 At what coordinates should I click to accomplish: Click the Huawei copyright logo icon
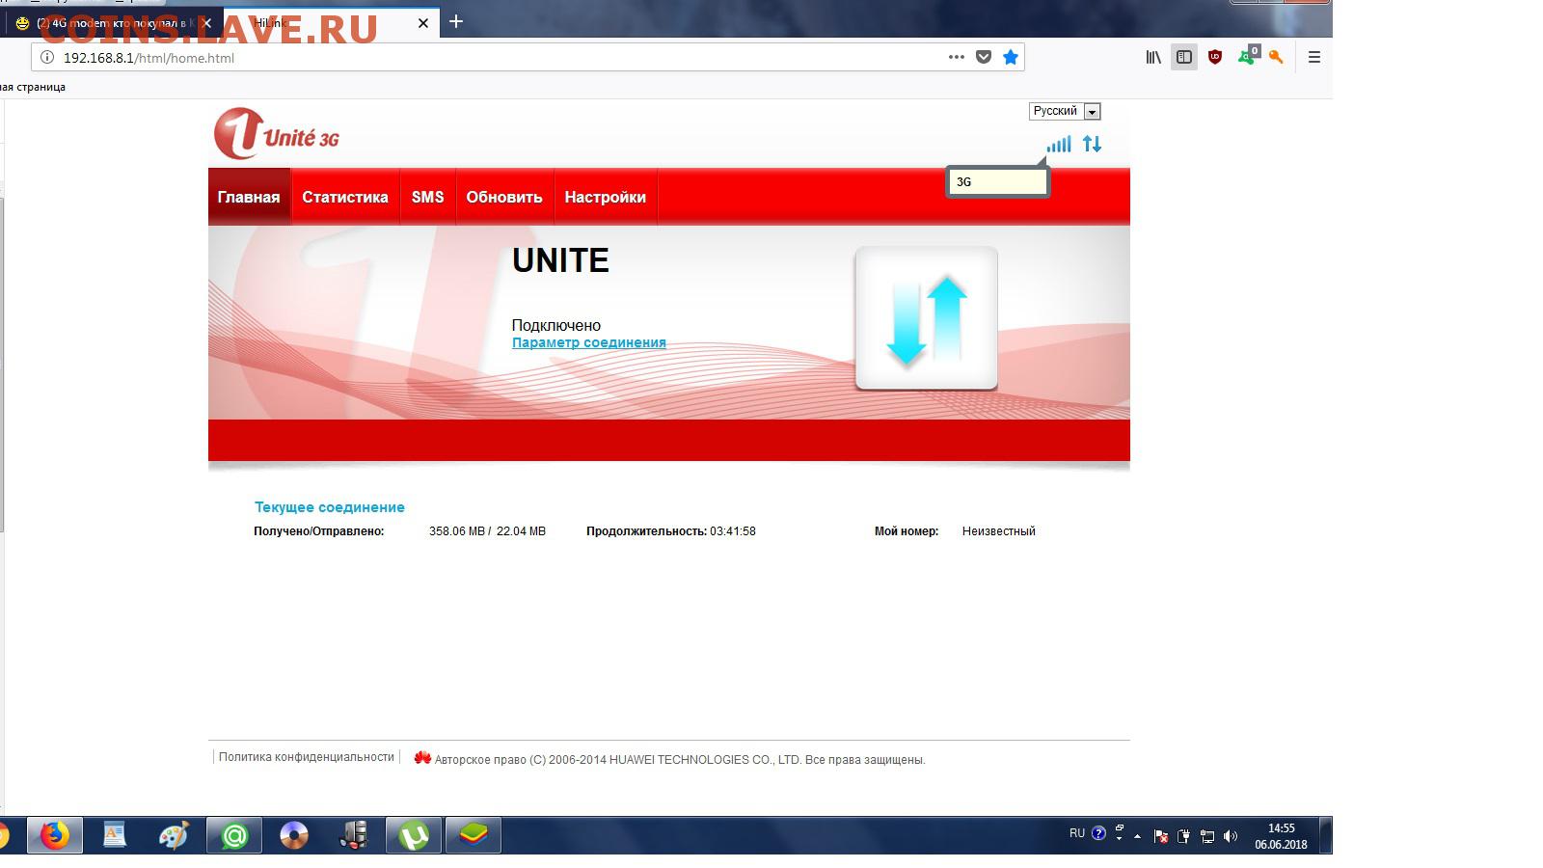(422, 758)
